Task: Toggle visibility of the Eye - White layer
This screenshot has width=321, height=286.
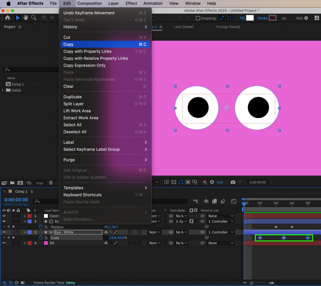Action: [4, 232]
